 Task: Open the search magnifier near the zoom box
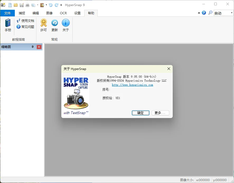click(x=210, y=13)
